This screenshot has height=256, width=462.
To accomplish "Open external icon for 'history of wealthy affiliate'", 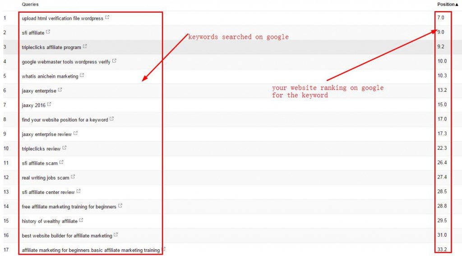I will pos(81,220).
